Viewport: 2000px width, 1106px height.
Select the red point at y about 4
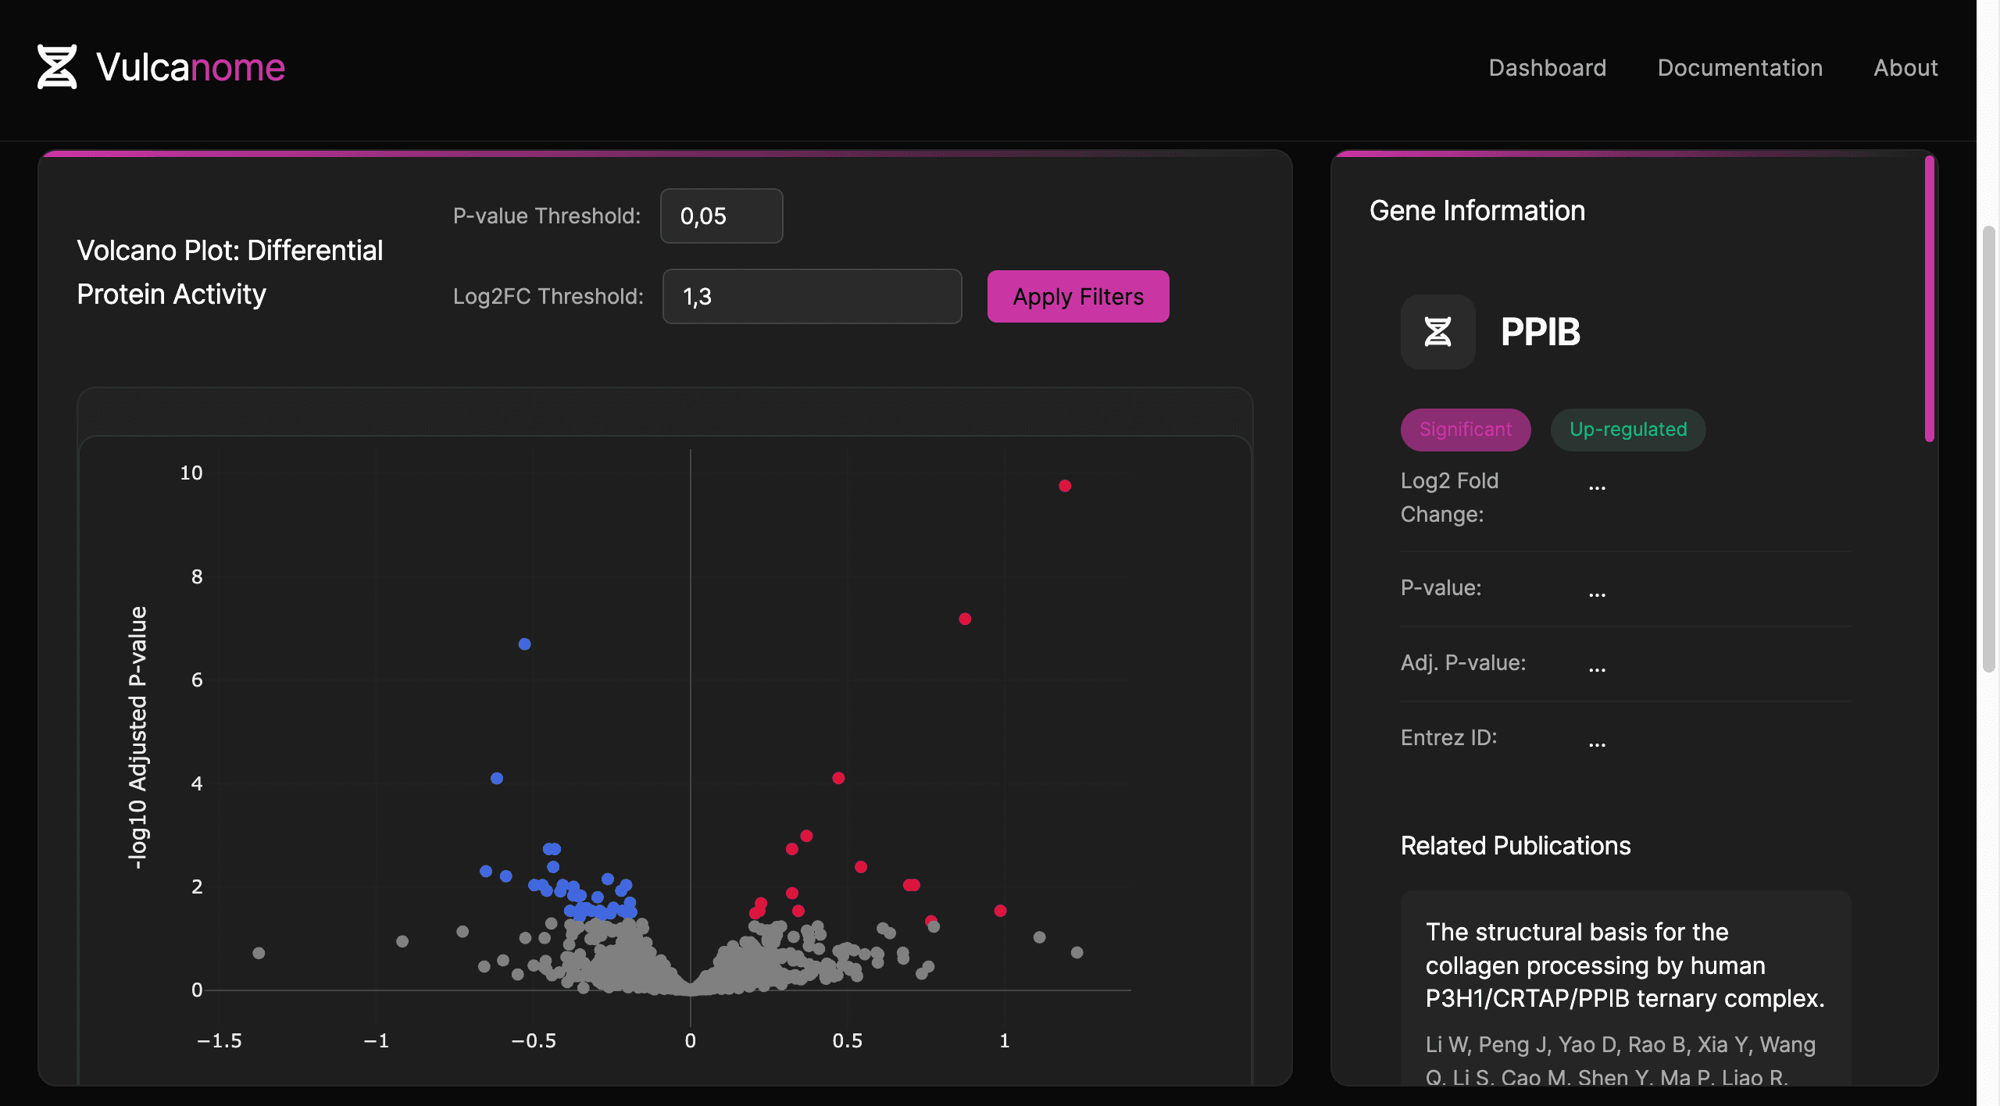(x=838, y=778)
